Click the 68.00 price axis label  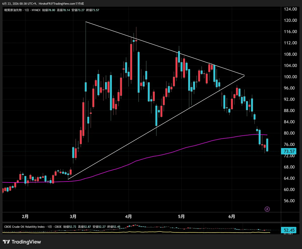coord(289,167)
